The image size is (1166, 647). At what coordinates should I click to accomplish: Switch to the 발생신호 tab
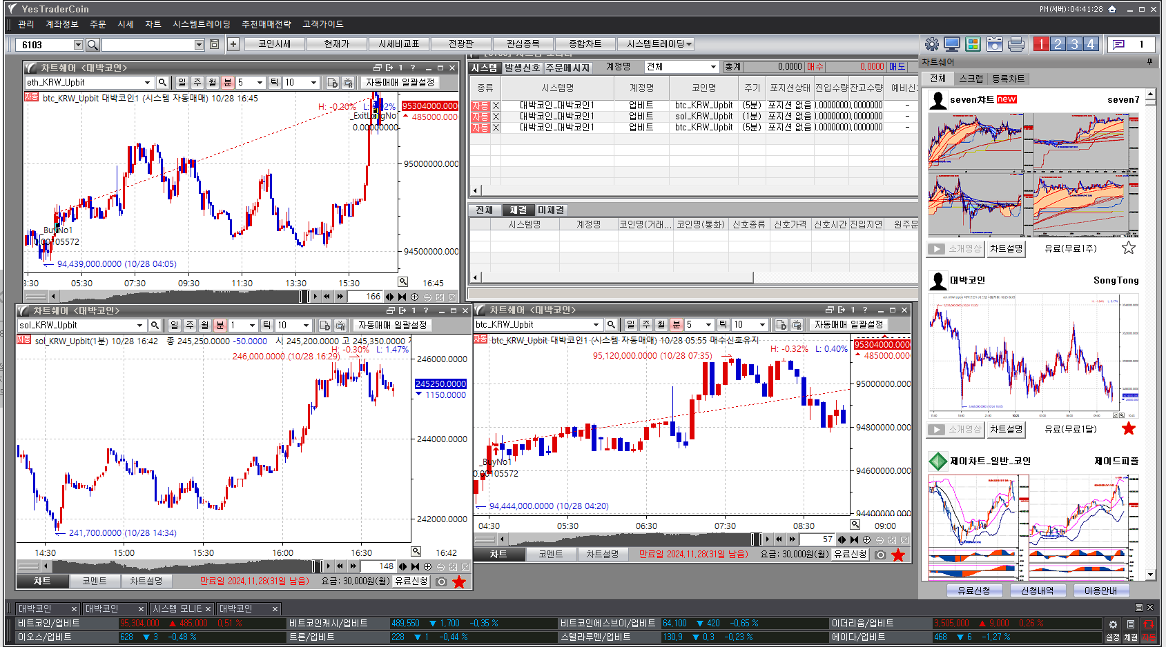(x=522, y=68)
